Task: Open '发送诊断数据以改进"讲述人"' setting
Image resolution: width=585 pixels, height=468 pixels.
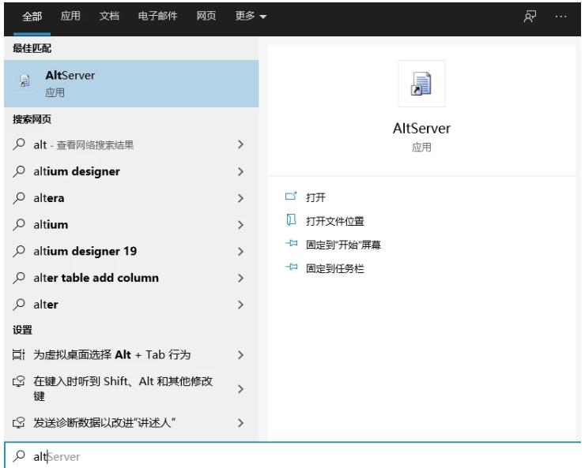Action: 104,423
